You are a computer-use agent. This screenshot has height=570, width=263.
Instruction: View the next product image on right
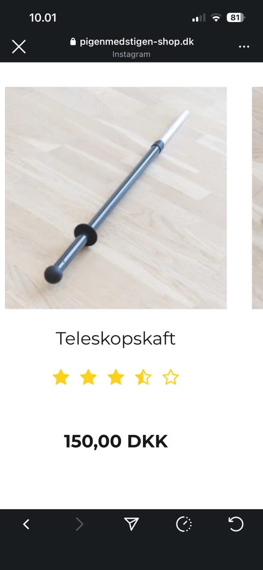point(258,197)
